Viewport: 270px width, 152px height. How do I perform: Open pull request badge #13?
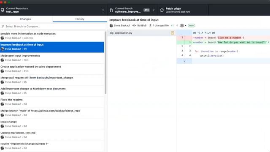coord(146,10)
